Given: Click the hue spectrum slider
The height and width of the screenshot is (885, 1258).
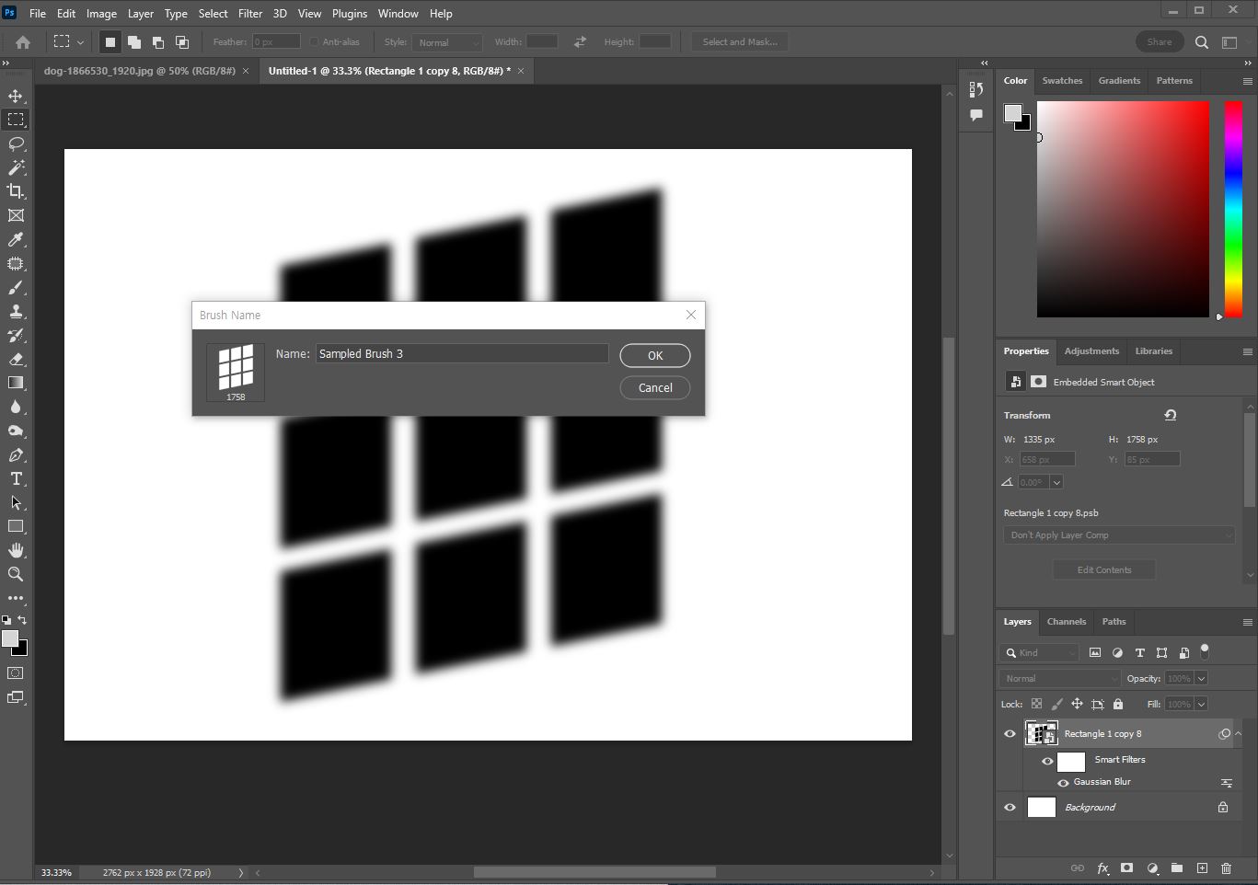Looking at the screenshot, I should tap(1233, 209).
